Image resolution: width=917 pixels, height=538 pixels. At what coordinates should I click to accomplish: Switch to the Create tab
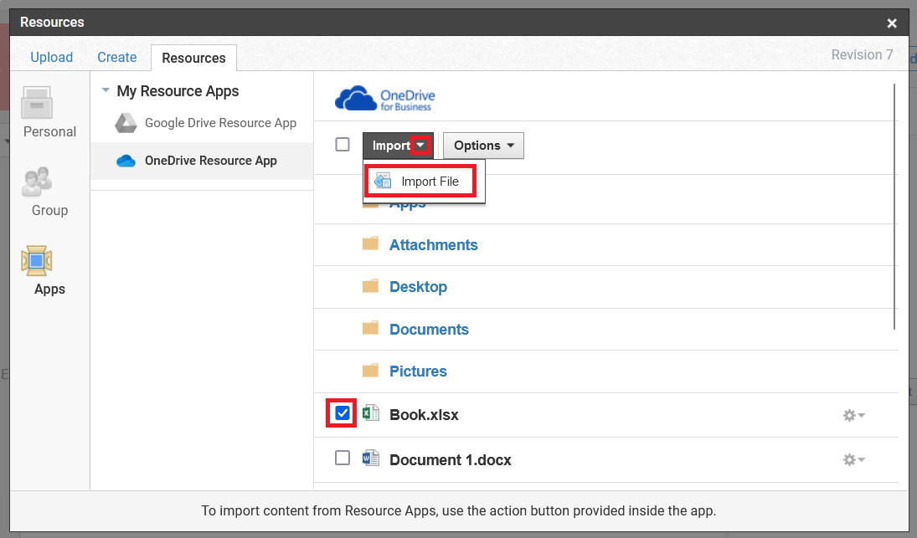(x=117, y=57)
